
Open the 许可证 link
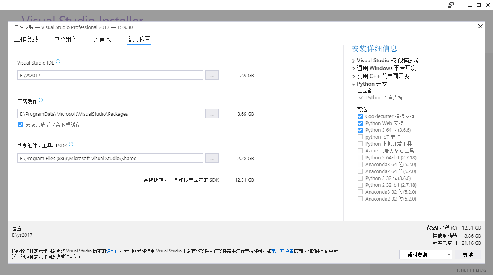coord(113,251)
